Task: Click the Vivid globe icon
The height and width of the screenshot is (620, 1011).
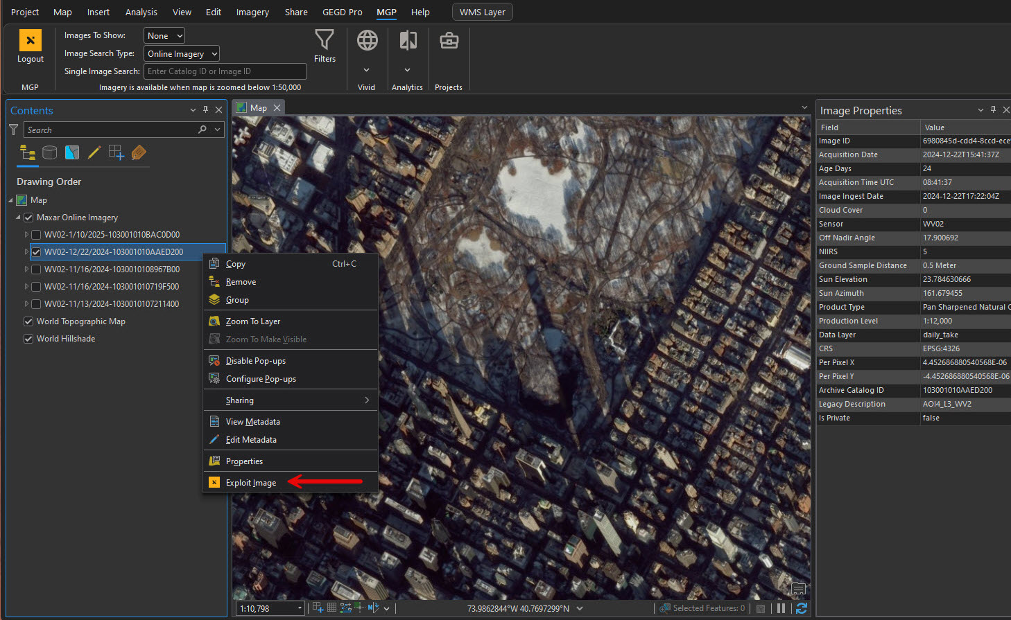Action: [x=367, y=40]
